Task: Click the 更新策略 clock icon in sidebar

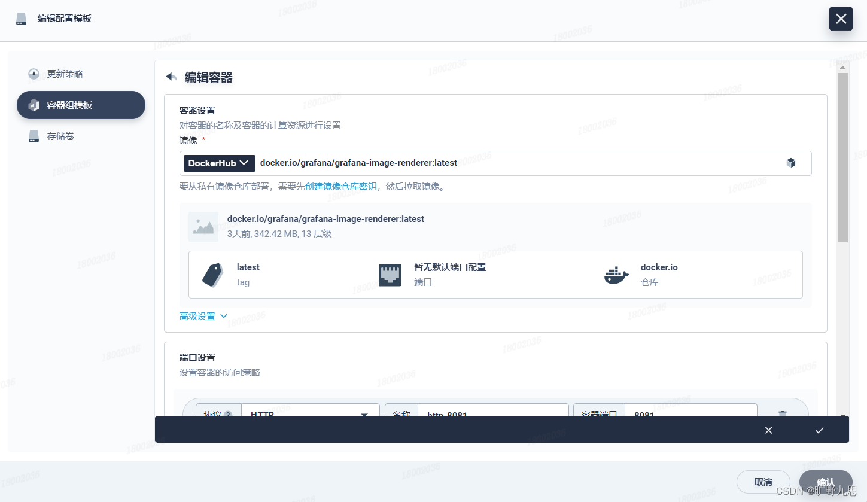Action: [x=34, y=74]
